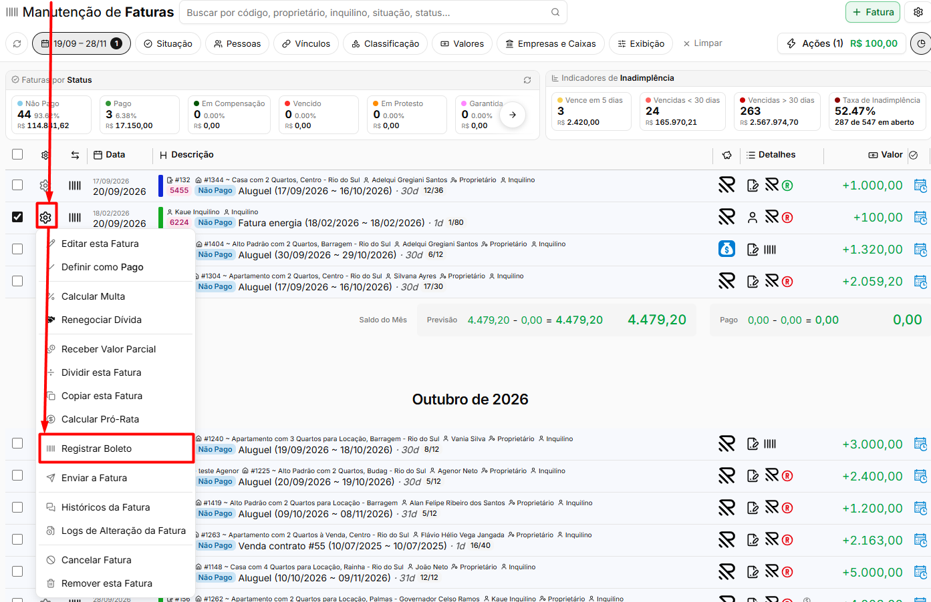Click the check circle icon beside Valor header
The height and width of the screenshot is (602, 931).
914,155
